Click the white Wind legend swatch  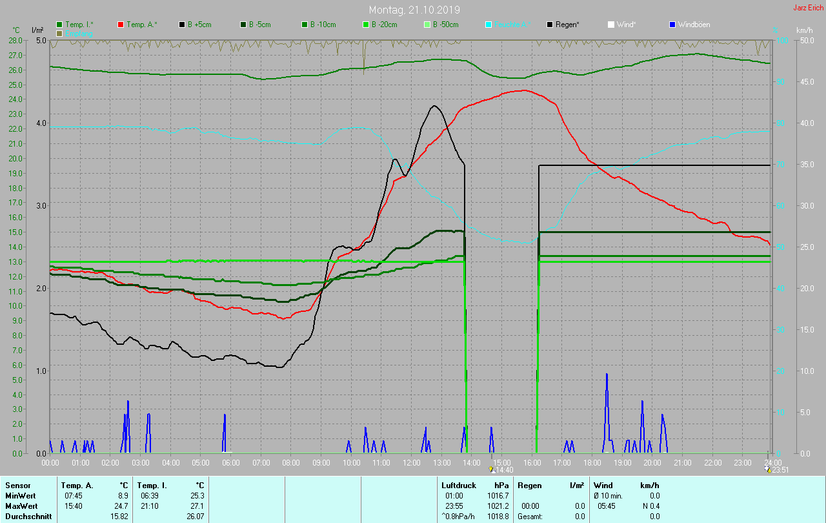click(x=610, y=25)
